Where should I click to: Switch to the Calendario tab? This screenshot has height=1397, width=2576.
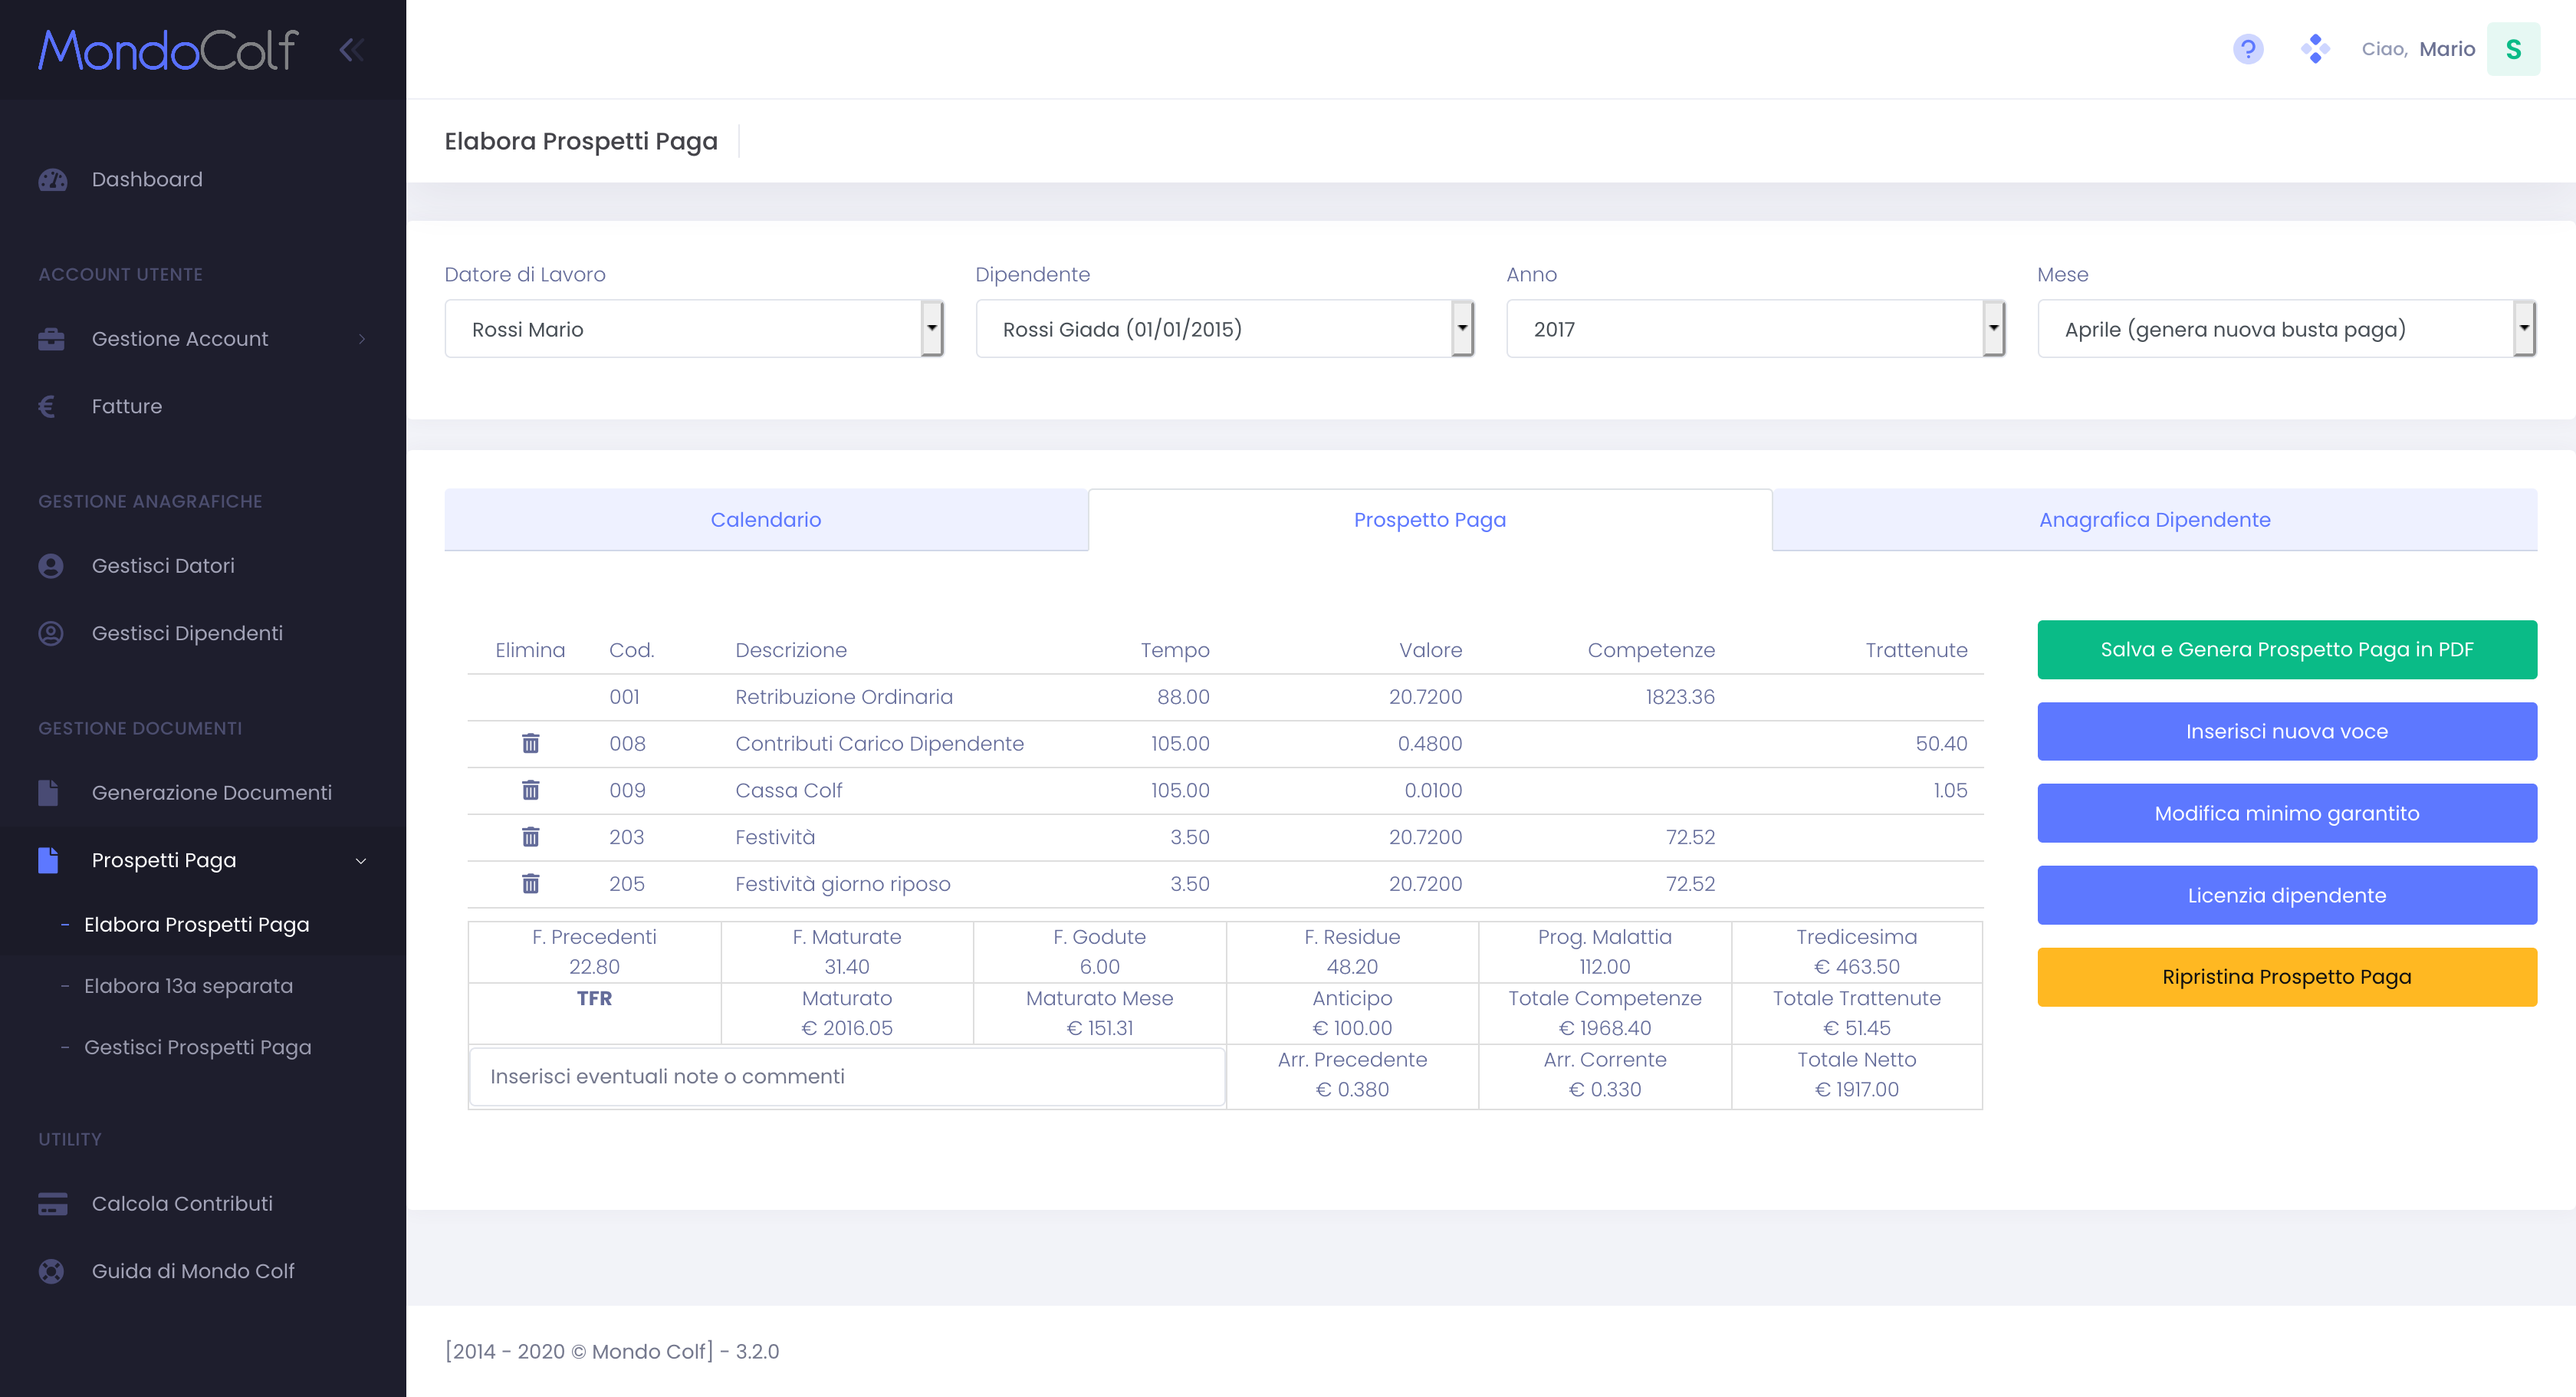[x=766, y=520]
